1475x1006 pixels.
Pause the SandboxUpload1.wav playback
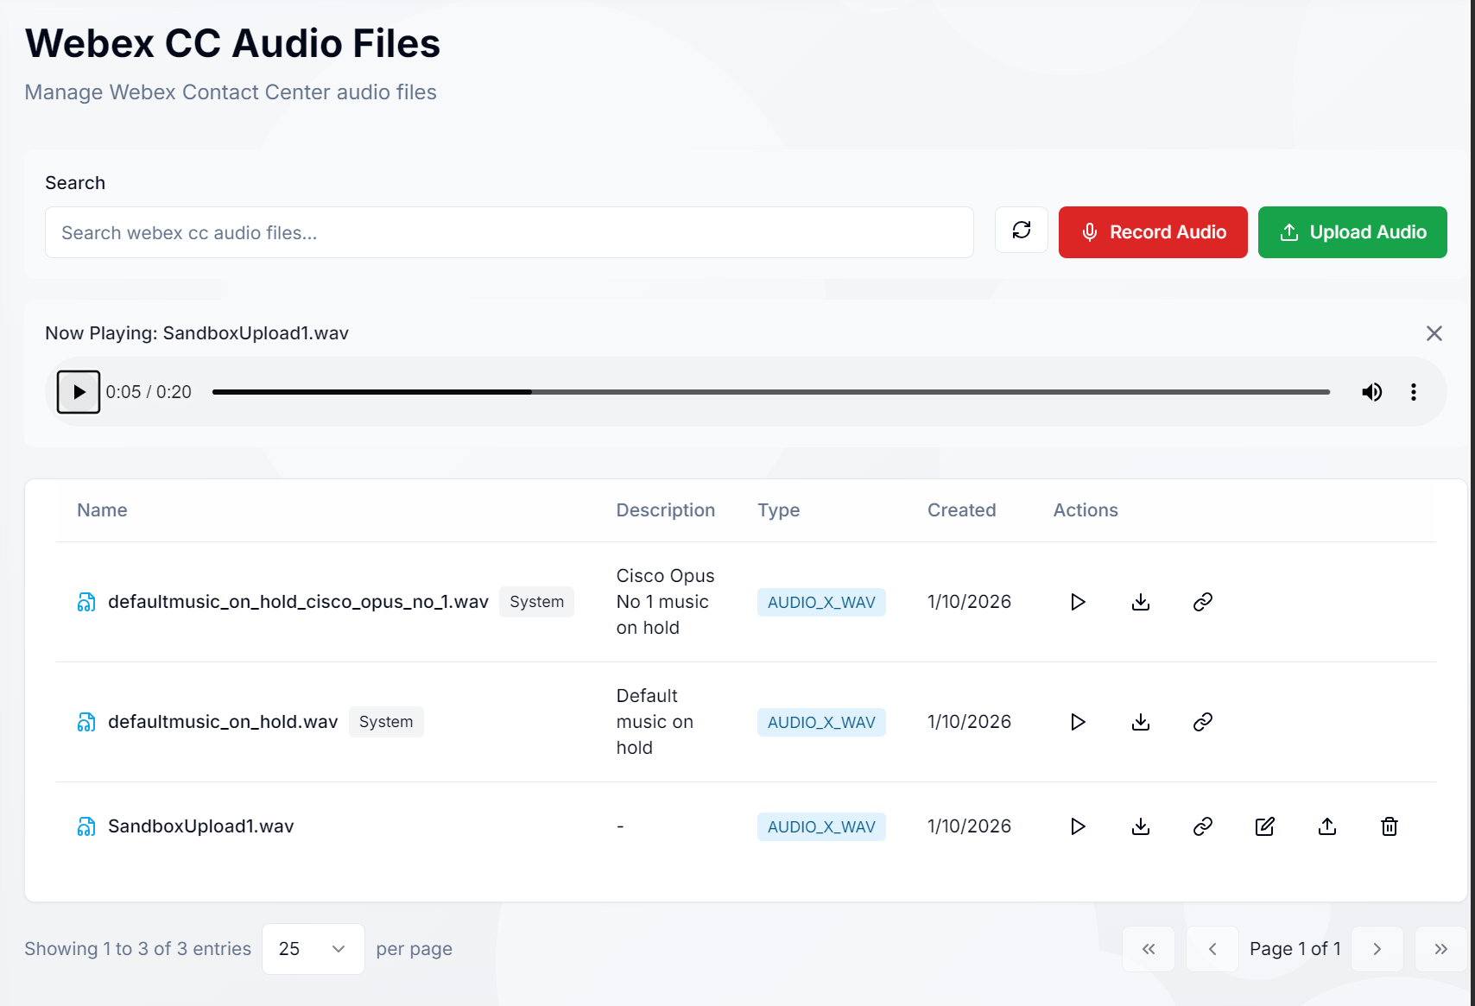coord(78,391)
